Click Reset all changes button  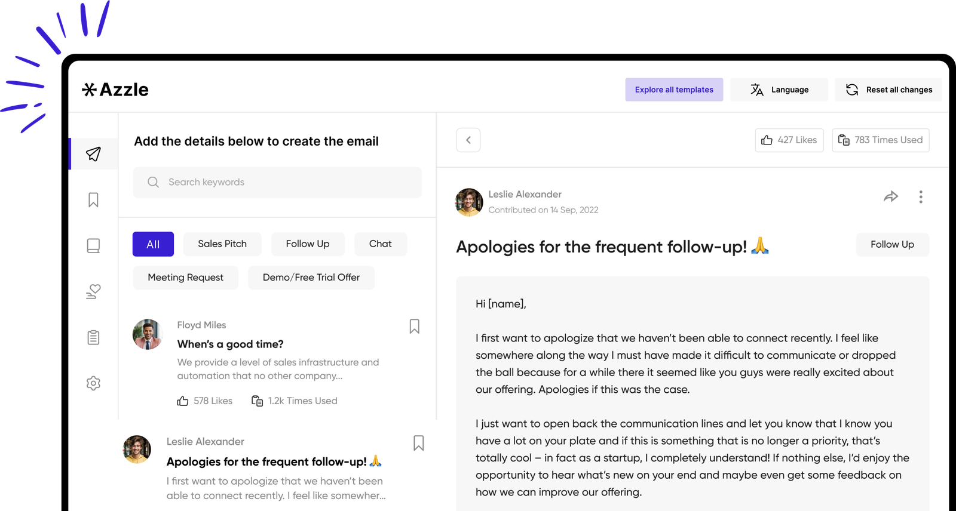pyautogui.click(x=888, y=90)
